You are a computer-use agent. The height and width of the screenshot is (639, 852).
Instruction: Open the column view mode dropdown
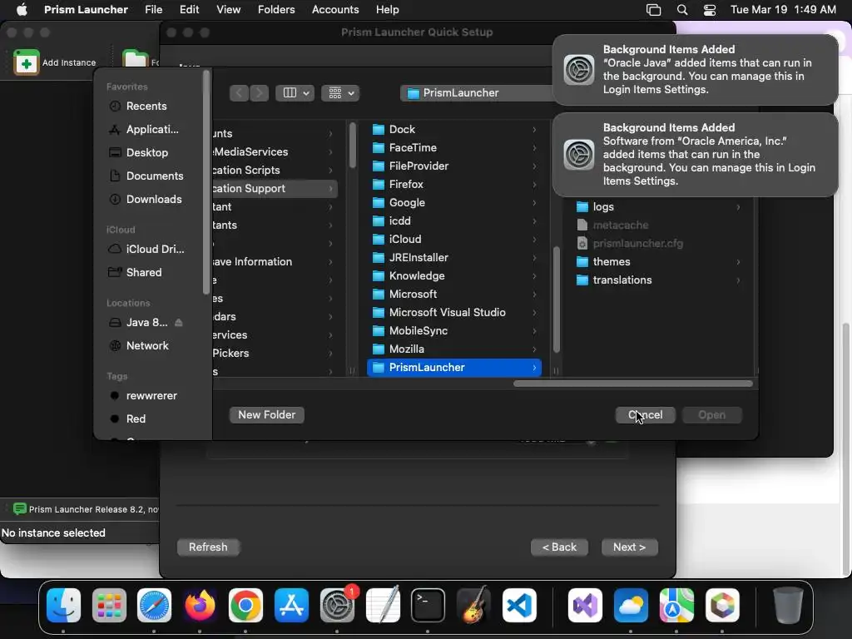(295, 93)
